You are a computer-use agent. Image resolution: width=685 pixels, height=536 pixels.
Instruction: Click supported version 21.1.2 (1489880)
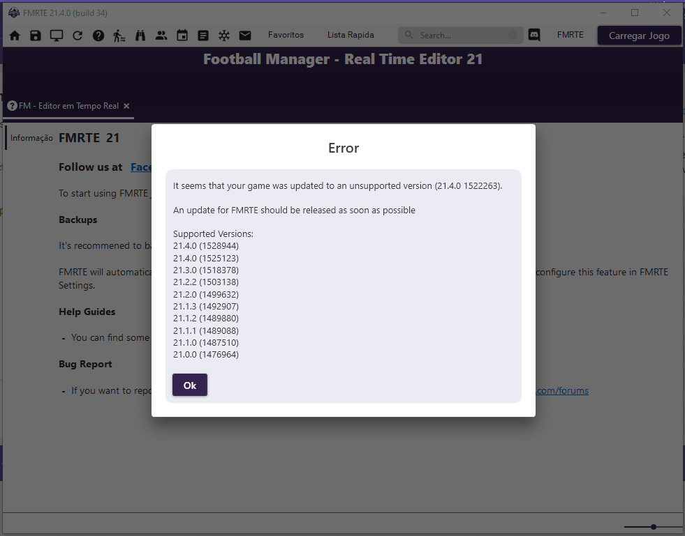tap(206, 319)
